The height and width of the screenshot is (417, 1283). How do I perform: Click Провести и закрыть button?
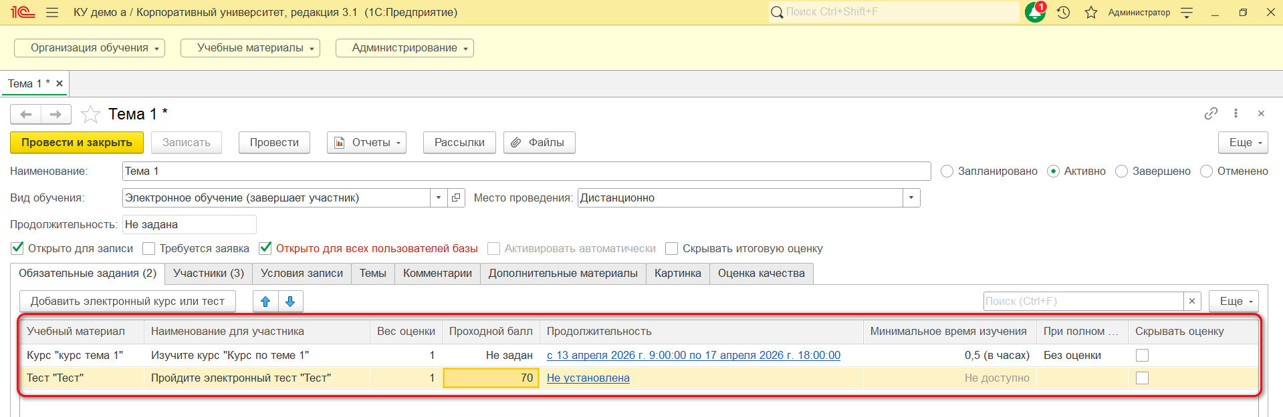point(77,143)
